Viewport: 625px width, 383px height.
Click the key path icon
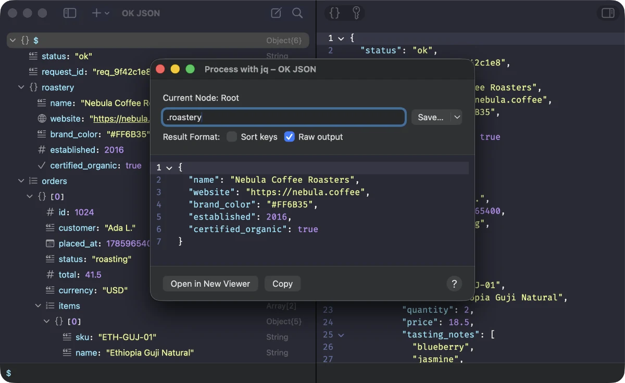click(356, 13)
